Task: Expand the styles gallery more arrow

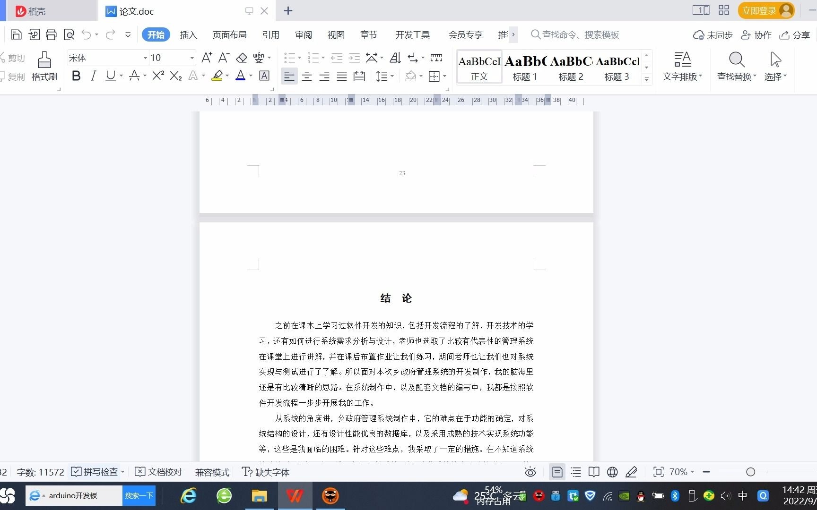Action: pyautogui.click(x=646, y=79)
